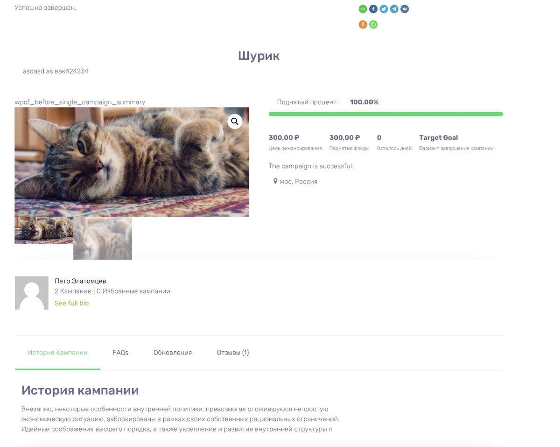Viewport: 560px width, 447px height.
Task: Click the 'Цель финансирования' label
Action: 295,149
